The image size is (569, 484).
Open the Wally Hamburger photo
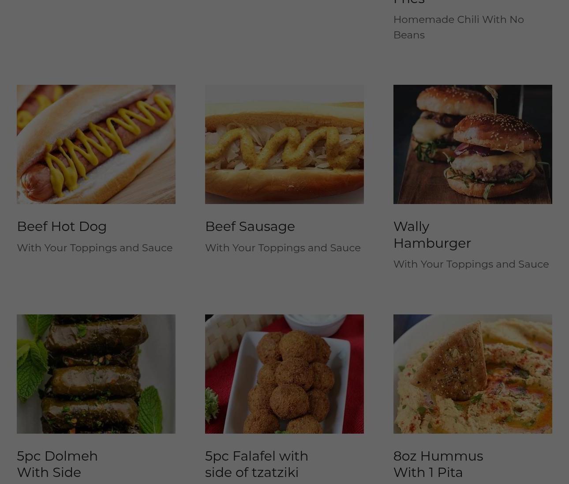(473, 144)
